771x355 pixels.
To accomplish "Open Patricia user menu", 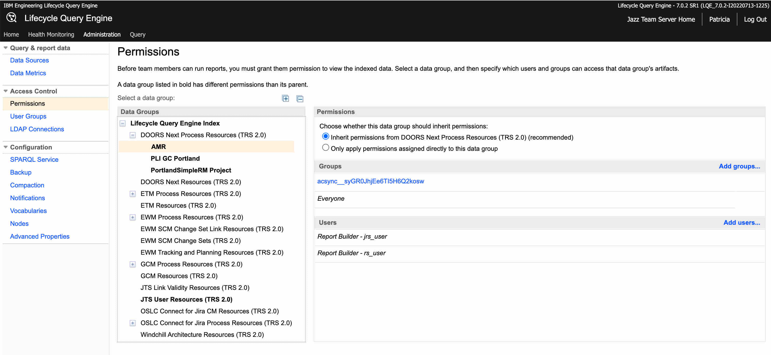I will click(x=719, y=19).
